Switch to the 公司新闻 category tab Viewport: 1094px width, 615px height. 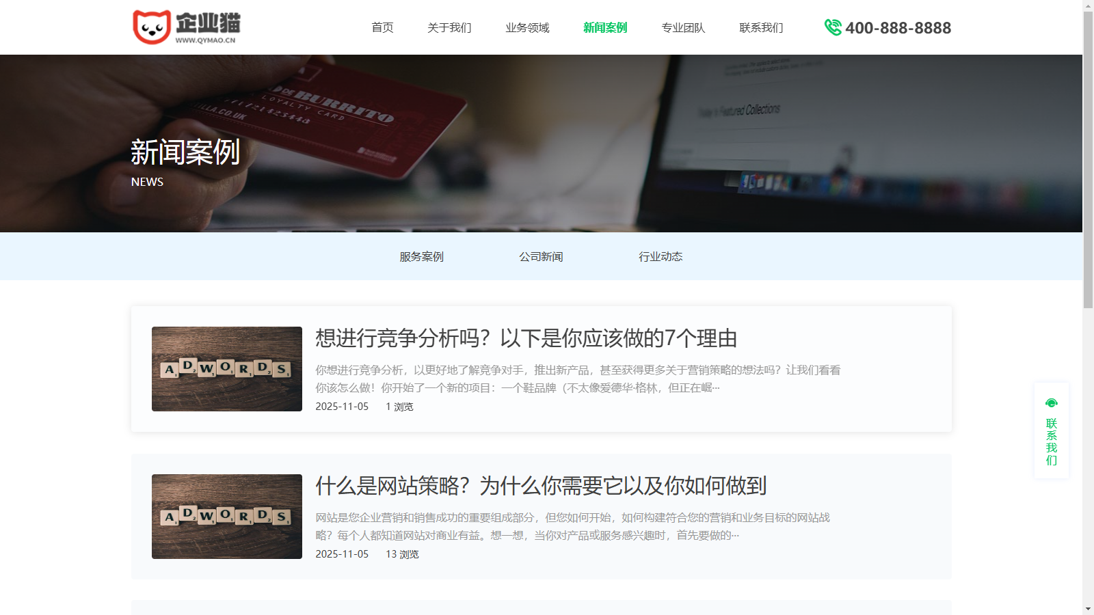(x=541, y=256)
